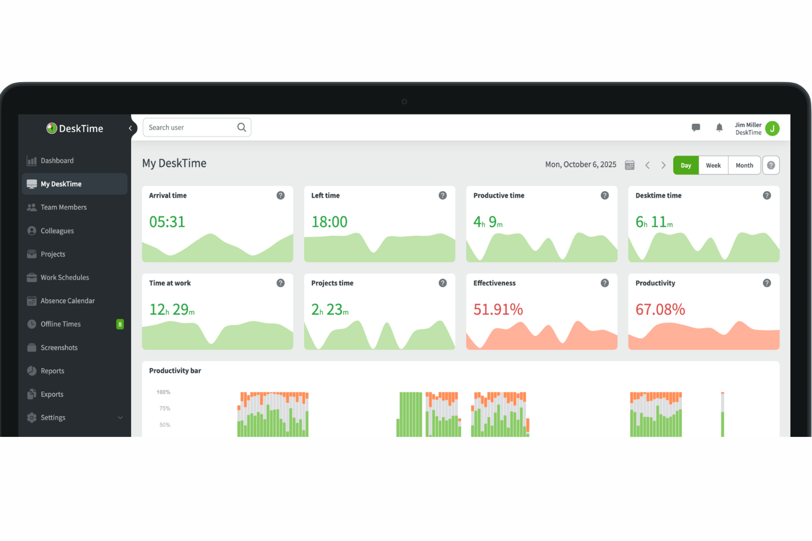This screenshot has height=541, width=812.
Task: Show help for Time at work card
Action: coord(280,283)
